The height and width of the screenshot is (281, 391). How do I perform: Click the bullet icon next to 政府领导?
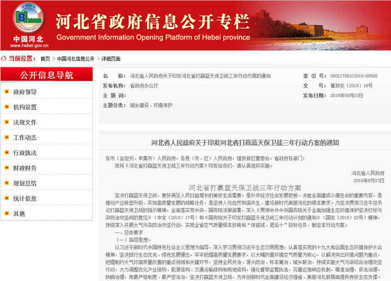(7, 92)
